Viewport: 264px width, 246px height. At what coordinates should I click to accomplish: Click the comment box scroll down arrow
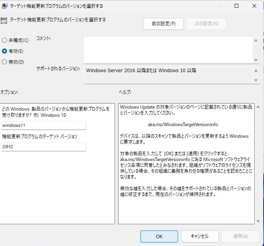tap(256, 60)
